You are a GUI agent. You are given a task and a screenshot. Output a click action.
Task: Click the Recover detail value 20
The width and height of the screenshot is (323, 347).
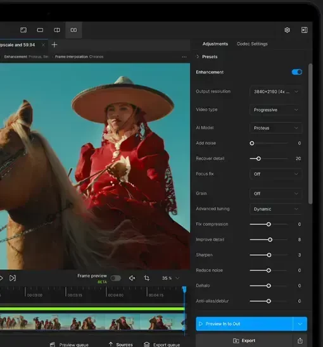point(298,159)
